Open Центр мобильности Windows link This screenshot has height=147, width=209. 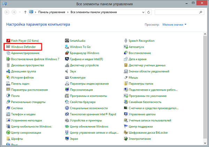[x=31, y=126]
